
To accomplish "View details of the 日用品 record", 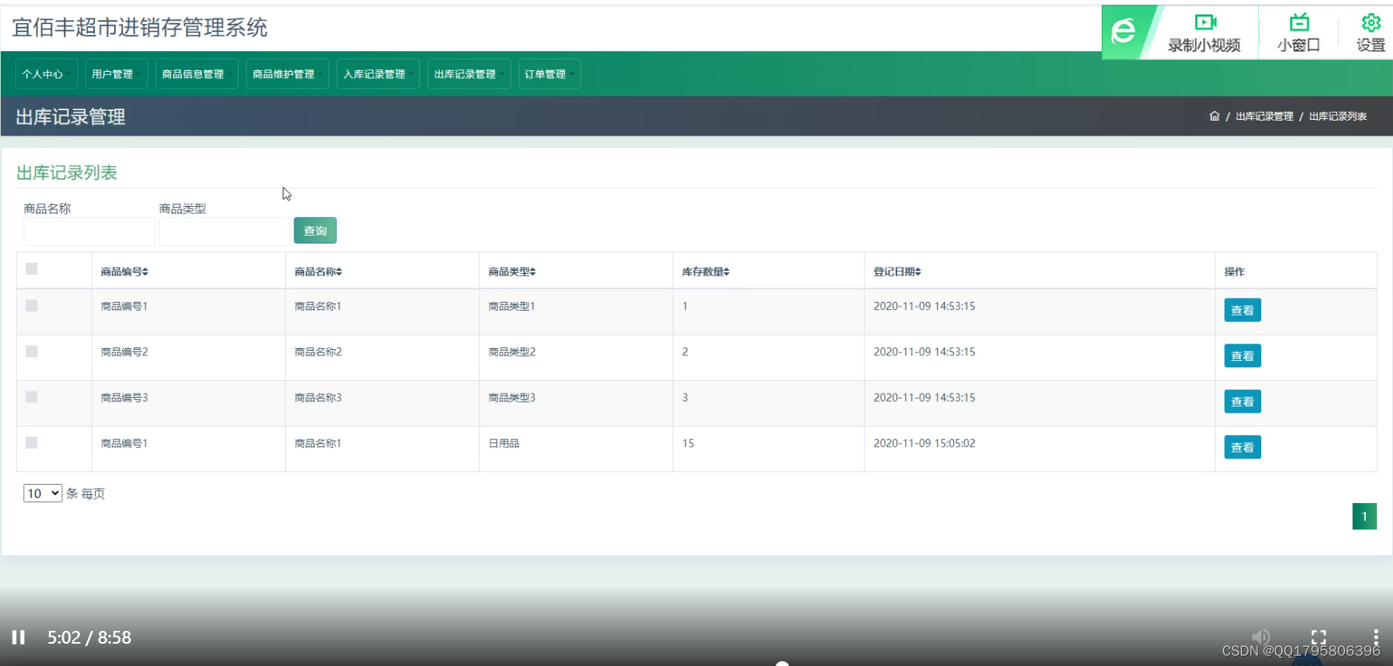I will coord(1242,447).
